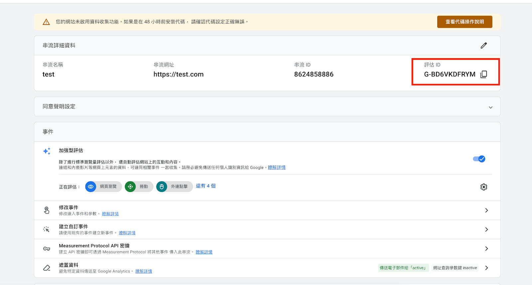This screenshot has width=532, height=285.
Task: Open 查看代碼操作說明 button
Action: tap(465, 22)
